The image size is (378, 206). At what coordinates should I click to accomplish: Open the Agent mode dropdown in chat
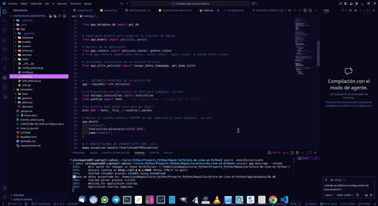point(329,195)
